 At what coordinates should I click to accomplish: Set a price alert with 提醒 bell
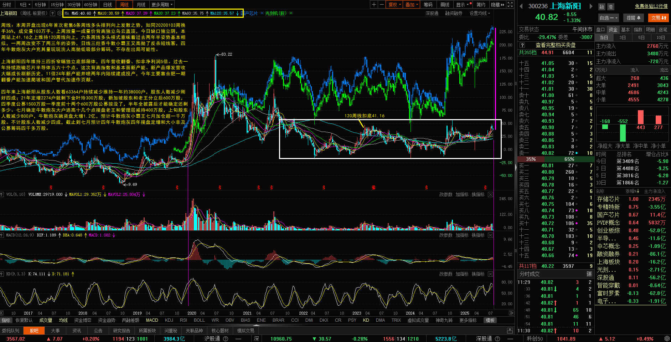[x=634, y=17]
